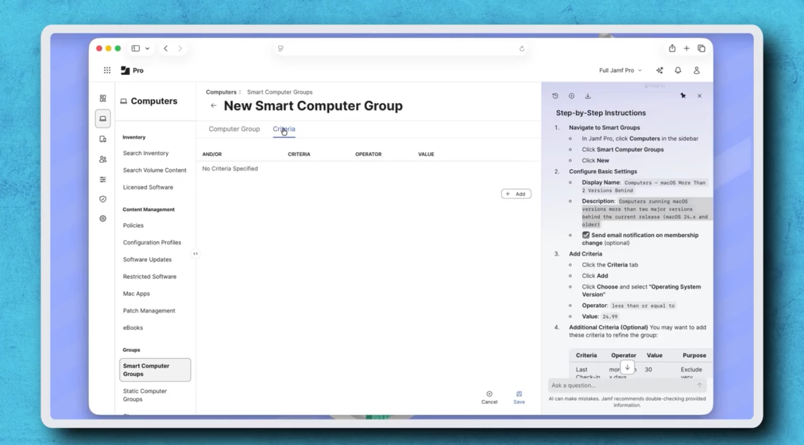Click the Computers breadcrumb link
Viewport: 804px width, 445px height.
click(221, 92)
